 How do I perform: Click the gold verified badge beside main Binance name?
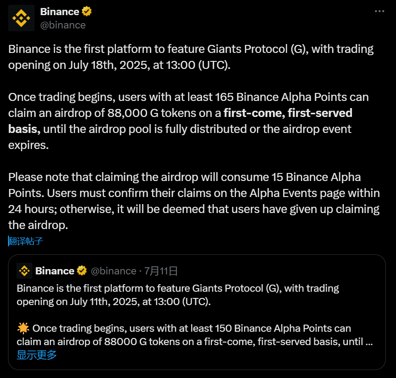pyautogui.click(x=87, y=12)
